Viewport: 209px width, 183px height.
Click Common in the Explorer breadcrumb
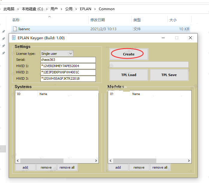tap(107, 9)
